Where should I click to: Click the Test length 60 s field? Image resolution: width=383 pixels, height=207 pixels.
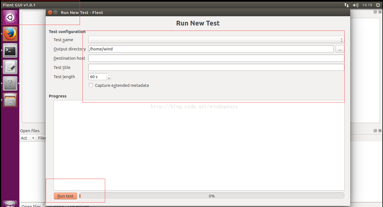(x=98, y=77)
